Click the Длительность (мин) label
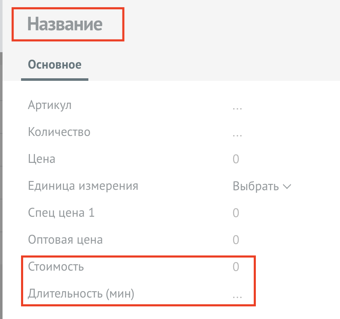Screen dimensions: 340x319 81,294
